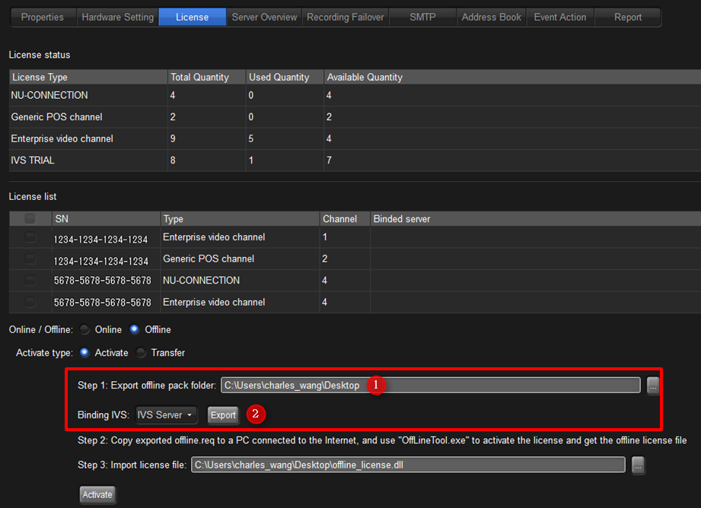Click the Activate button at the bottom
Image resolution: width=701 pixels, height=508 pixels.
point(97,495)
